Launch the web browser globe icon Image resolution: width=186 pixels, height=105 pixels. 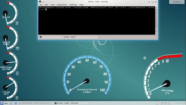click(15, 103)
